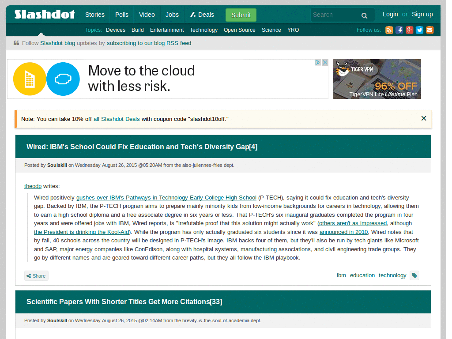Viewport: 452px width, 339px height.
Task: Browse the Technology topic
Action: [x=203, y=30]
